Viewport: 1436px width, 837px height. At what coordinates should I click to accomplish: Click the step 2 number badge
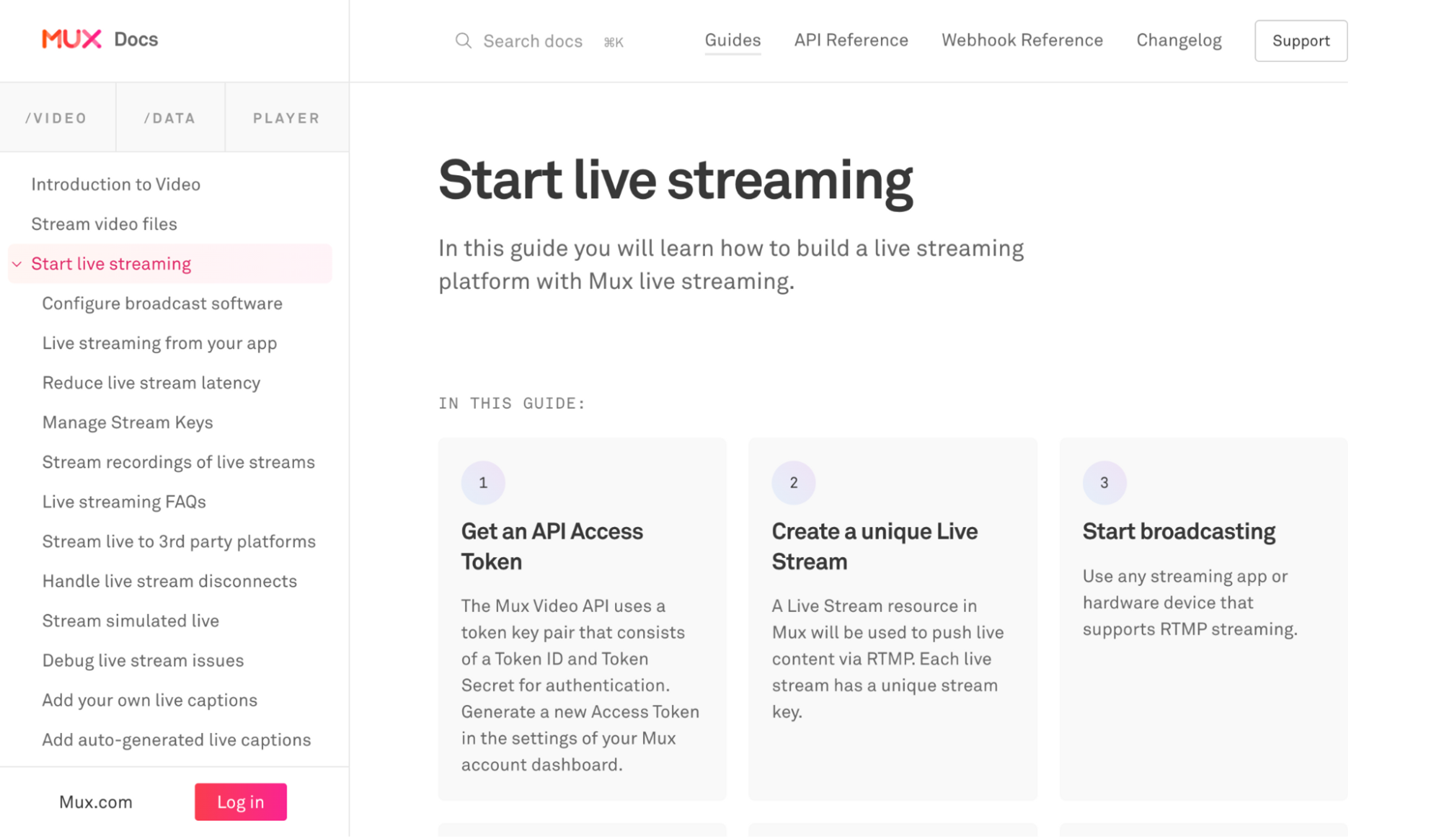click(793, 483)
